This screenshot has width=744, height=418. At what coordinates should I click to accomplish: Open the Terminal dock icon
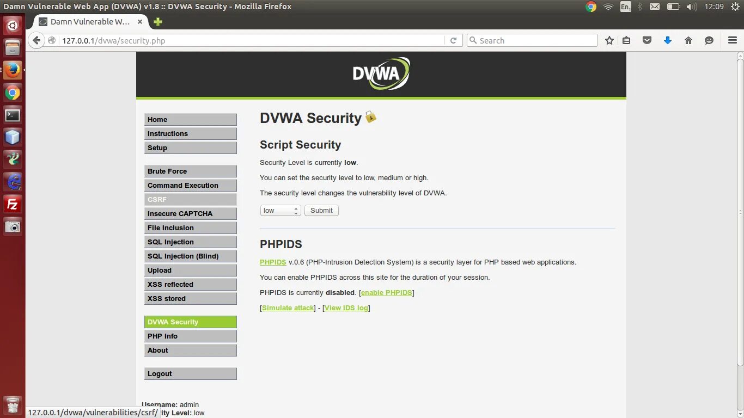tap(13, 115)
